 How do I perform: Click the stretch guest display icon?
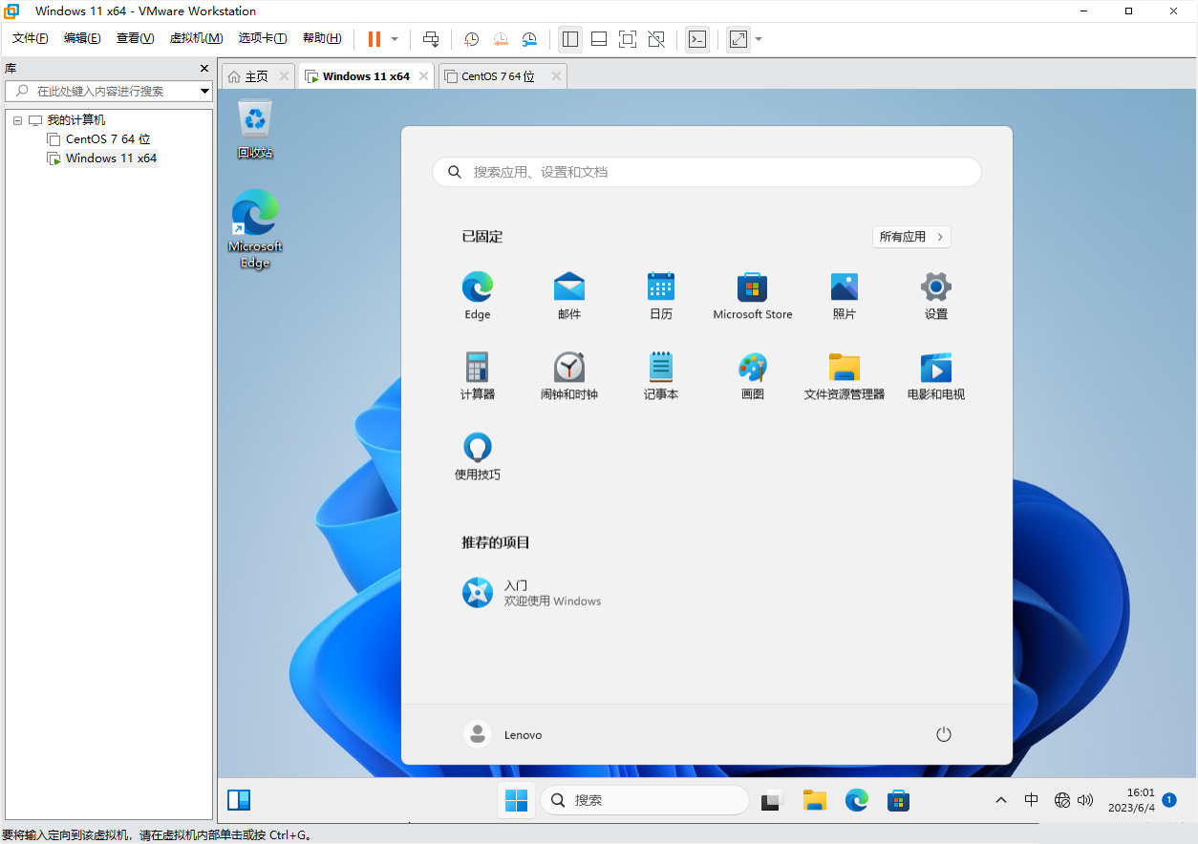coord(738,39)
